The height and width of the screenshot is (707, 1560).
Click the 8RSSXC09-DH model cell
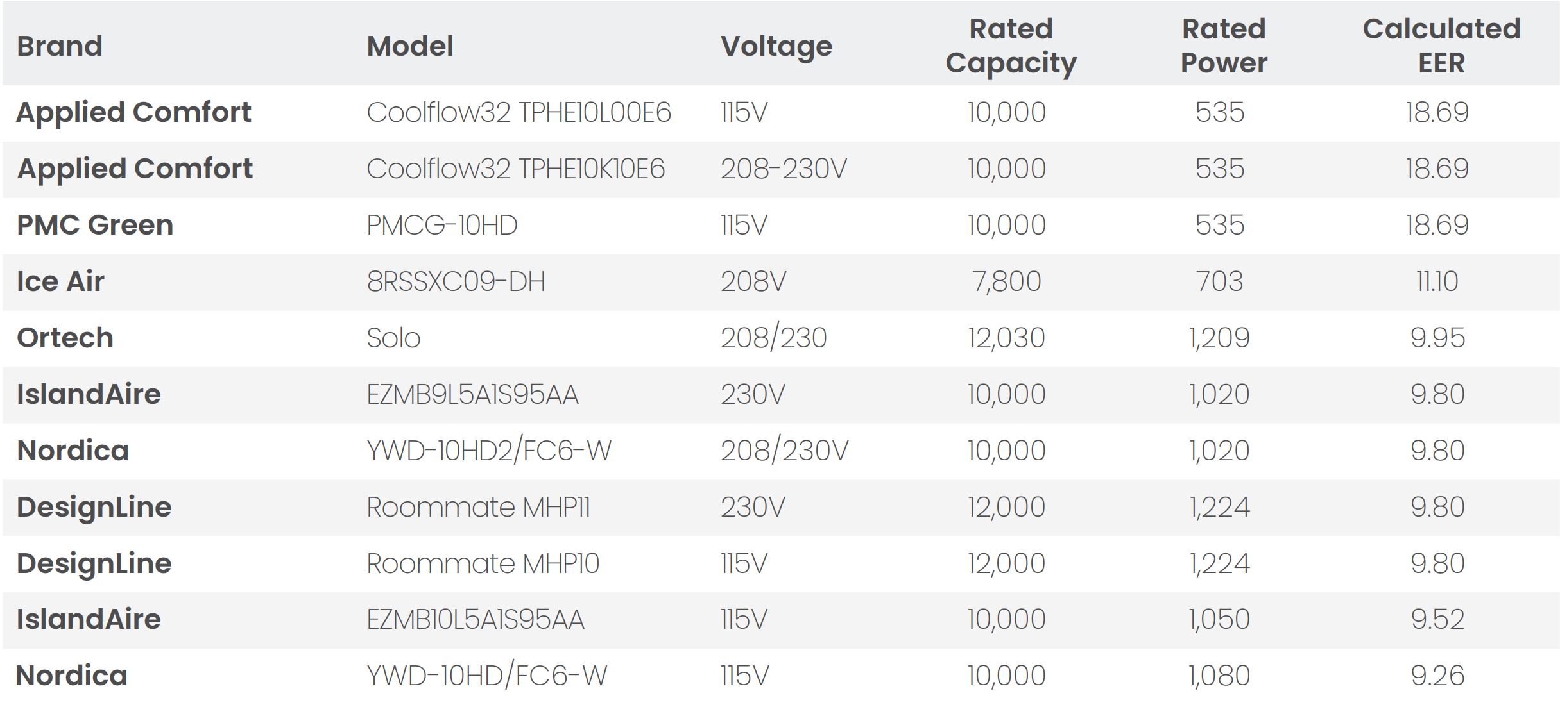[456, 282]
